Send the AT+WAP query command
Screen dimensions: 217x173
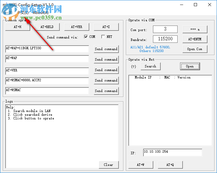pyautogui.click(x=106, y=59)
